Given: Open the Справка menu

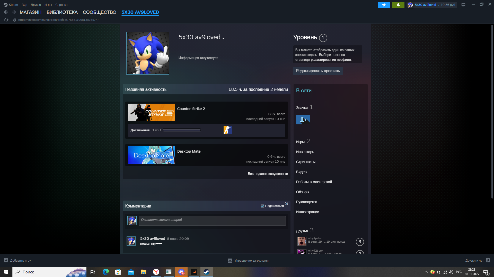Looking at the screenshot, I should (x=61, y=5).
